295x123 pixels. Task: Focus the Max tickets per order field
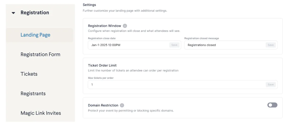[177, 85]
